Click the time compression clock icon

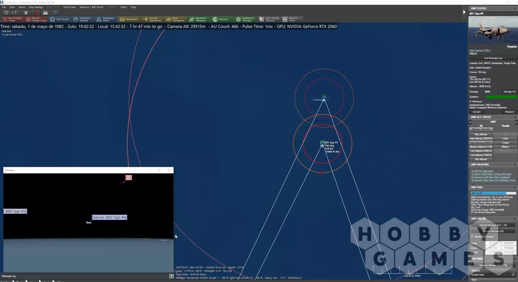click(6, 13)
